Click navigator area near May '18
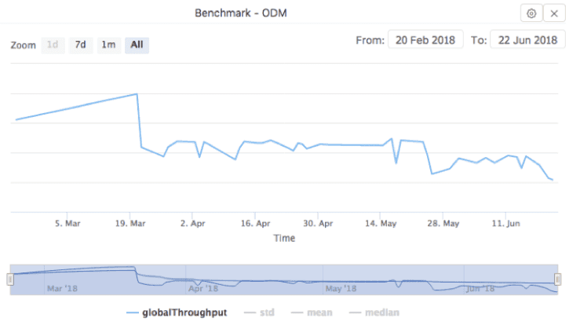 (341, 288)
